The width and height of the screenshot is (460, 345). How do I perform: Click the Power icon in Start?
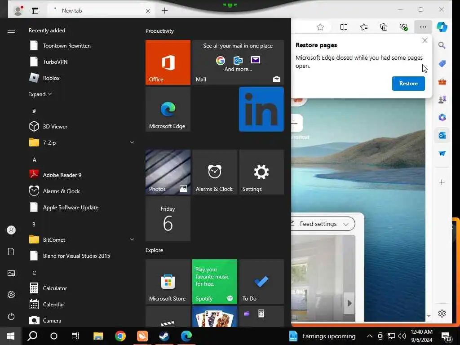(11, 316)
